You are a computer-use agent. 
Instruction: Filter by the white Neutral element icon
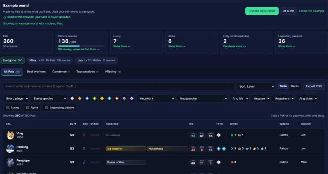(72, 98)
